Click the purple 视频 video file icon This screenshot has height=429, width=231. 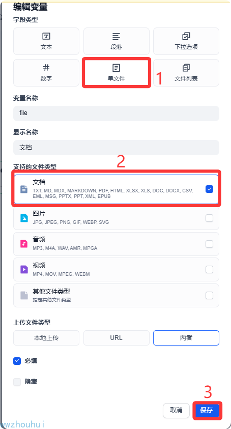[24, 270]
